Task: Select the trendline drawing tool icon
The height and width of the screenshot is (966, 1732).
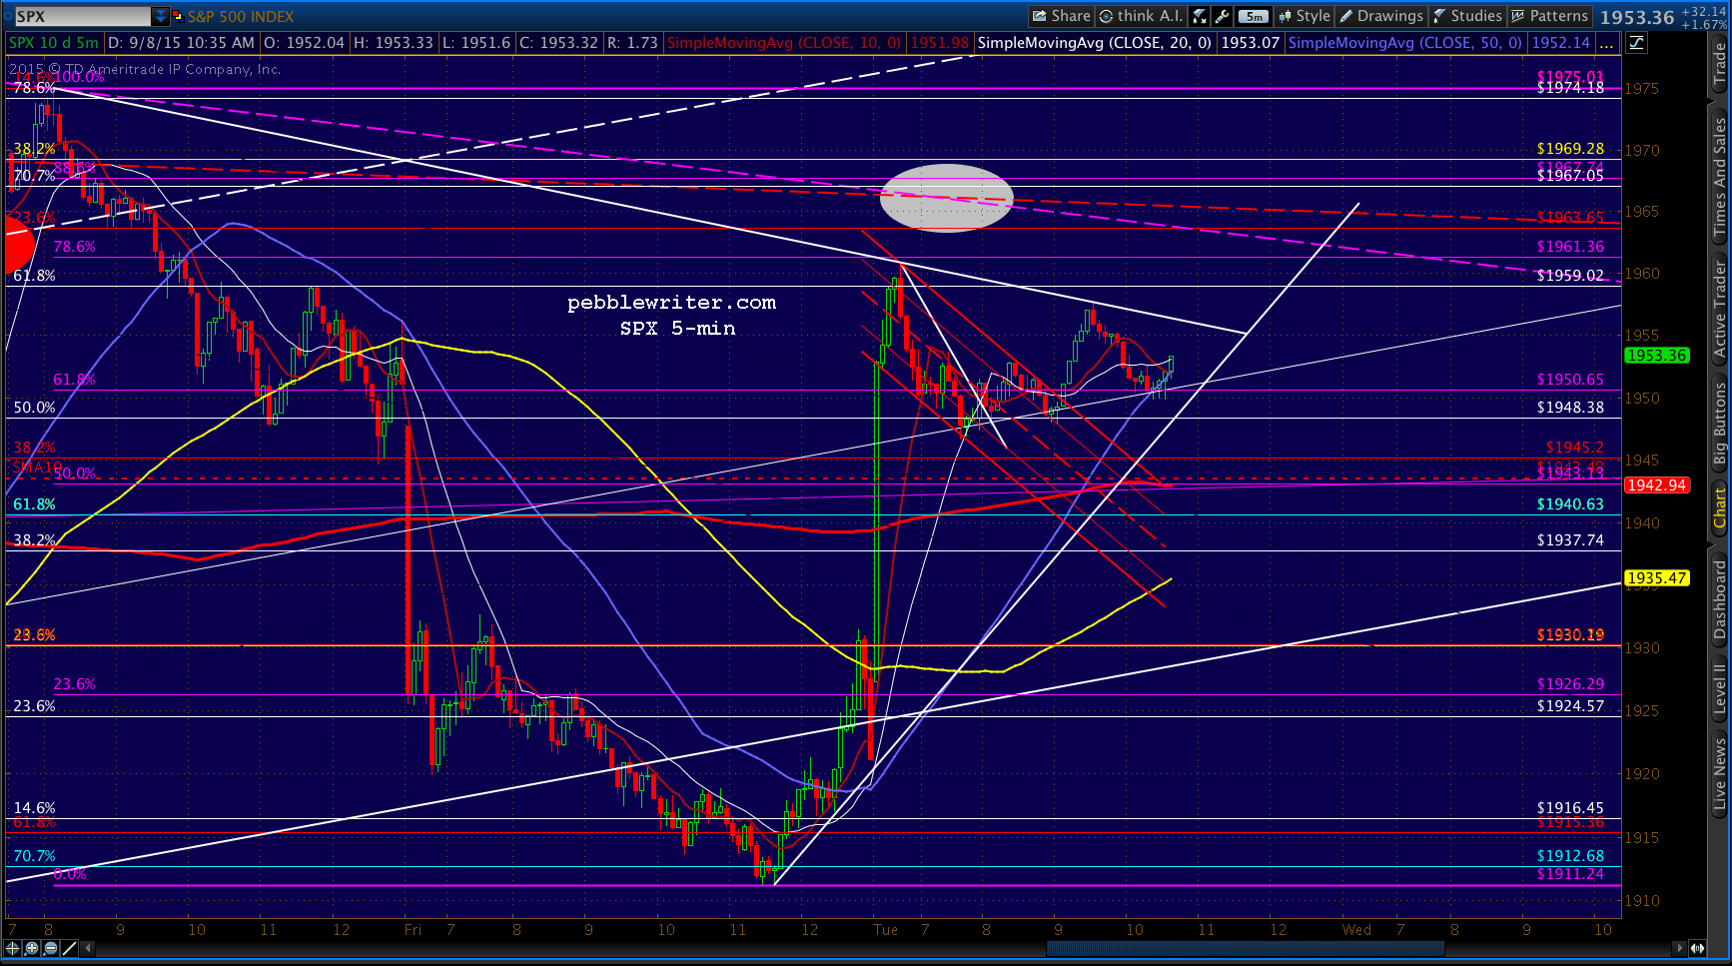Action: pyautogui.click(x=70, y=948)
